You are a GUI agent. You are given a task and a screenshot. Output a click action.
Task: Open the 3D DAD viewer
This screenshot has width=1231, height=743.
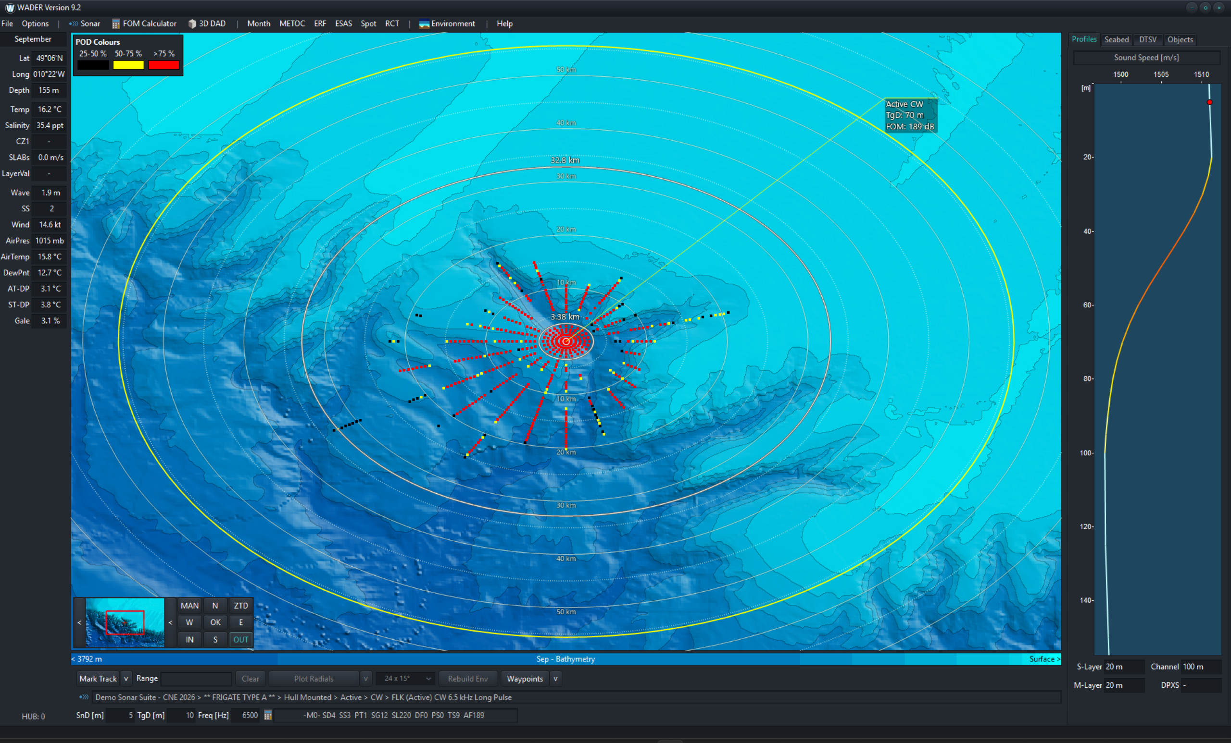pos(207,24)
